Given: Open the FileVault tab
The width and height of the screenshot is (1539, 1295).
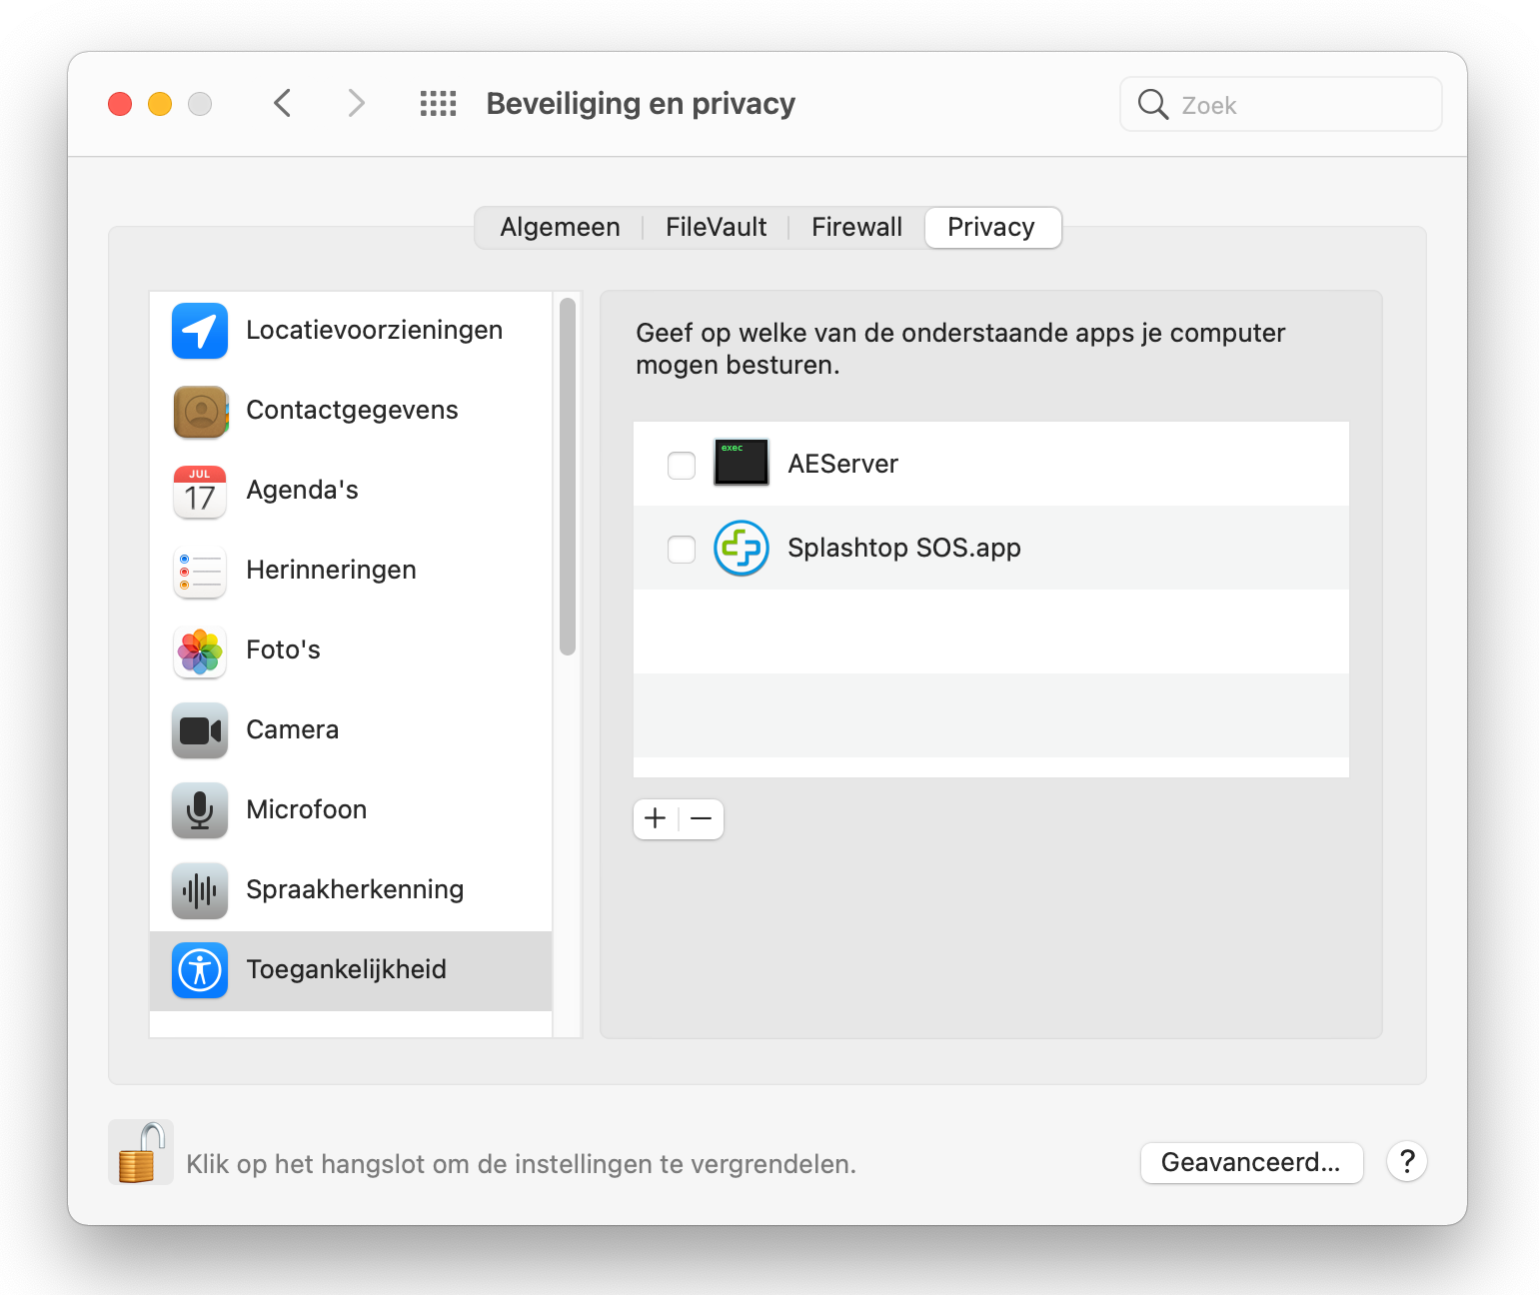Looking at the screenshot, I should [716, 228].
